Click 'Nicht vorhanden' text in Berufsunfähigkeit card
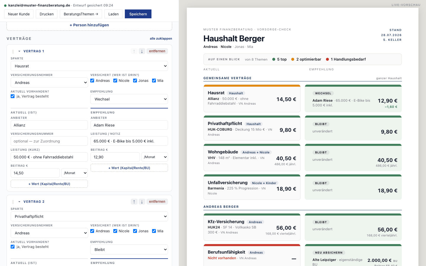426x266 pixels. [x=222, y=258]
